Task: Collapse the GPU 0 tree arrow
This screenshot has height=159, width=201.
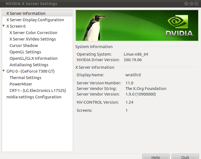Action: pos(4,71)
